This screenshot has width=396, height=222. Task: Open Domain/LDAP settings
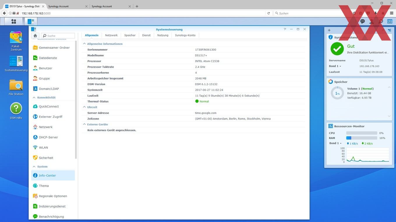coord(53,89)
